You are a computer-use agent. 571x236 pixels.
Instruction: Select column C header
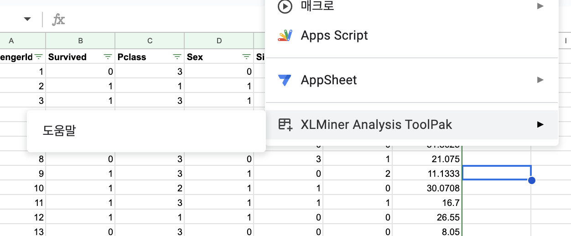150,41
